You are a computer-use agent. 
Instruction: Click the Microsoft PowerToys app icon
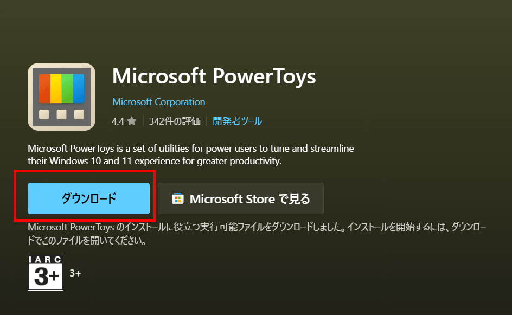pyautogui.click(x=61, y=97)
